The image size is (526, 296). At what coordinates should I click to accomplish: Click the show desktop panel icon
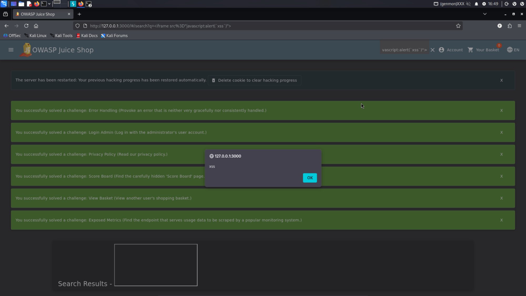pyautogui.click(x=13, y=4)
